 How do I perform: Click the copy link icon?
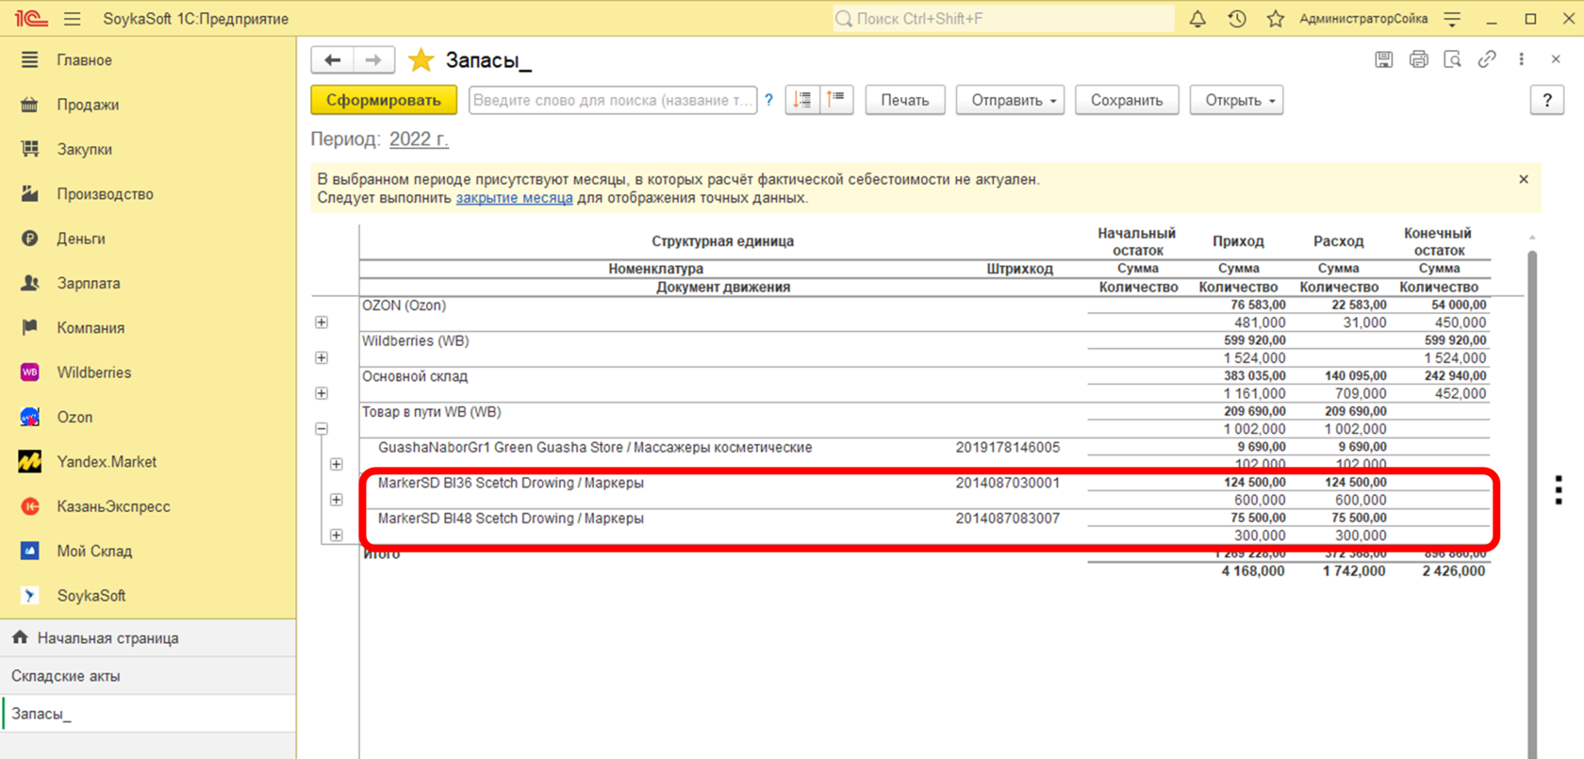point(1487,59)
